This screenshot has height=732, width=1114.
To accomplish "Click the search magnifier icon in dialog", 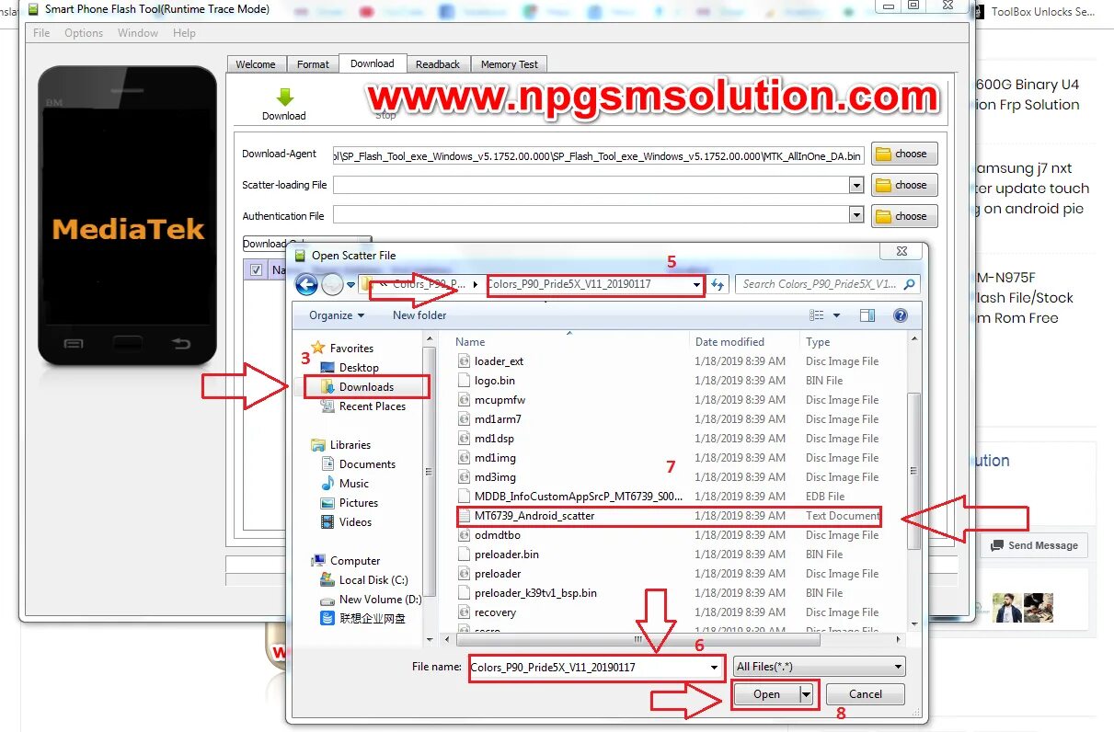I will click(909, 284).
